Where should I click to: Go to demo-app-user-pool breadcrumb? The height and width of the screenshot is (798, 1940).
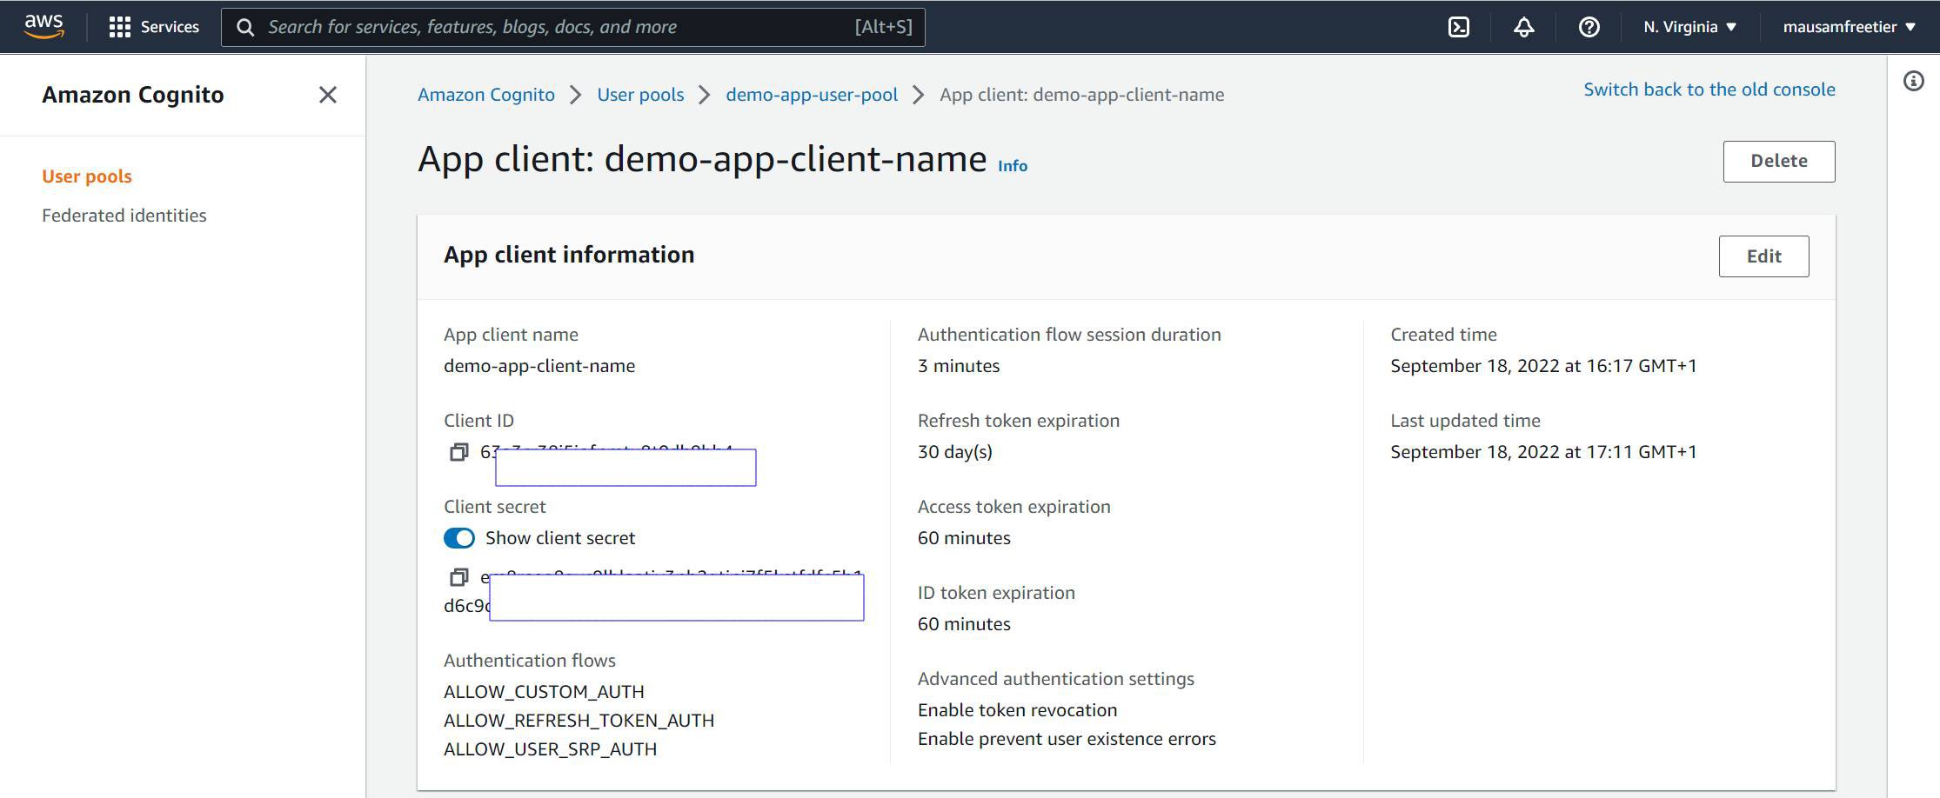click(811, 95)
